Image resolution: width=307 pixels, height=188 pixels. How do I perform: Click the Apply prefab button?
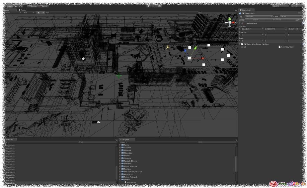tap(297, 20)
